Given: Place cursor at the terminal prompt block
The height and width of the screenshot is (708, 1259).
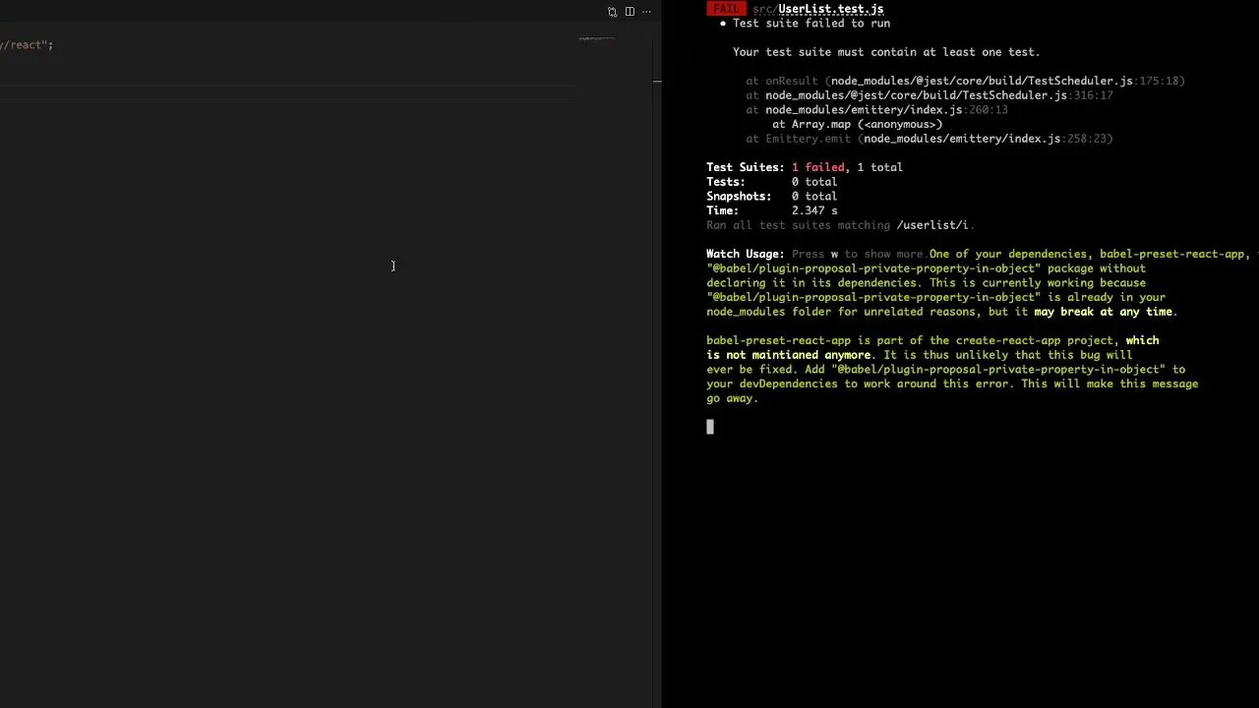Looking at the screenshot, I should [x=710, y=427].
